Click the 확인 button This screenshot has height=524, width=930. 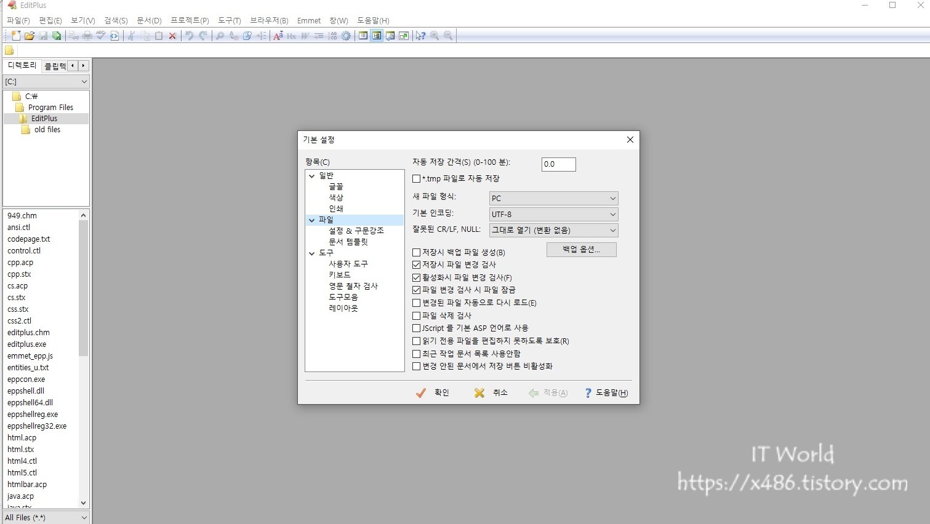[x=433, y=393]
